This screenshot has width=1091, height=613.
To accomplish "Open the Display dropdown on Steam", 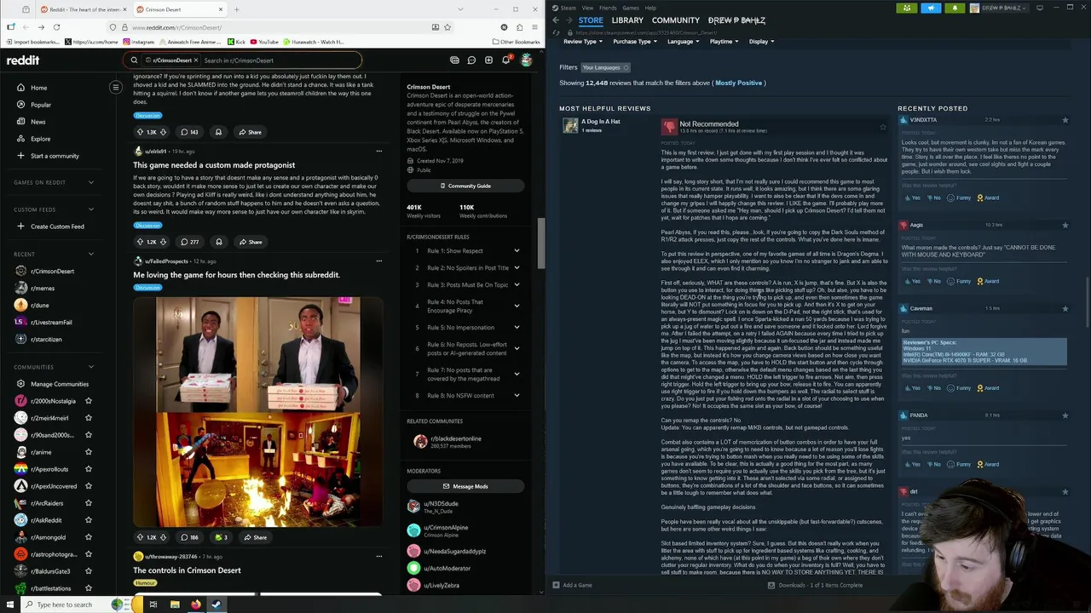I will point(761,41).
